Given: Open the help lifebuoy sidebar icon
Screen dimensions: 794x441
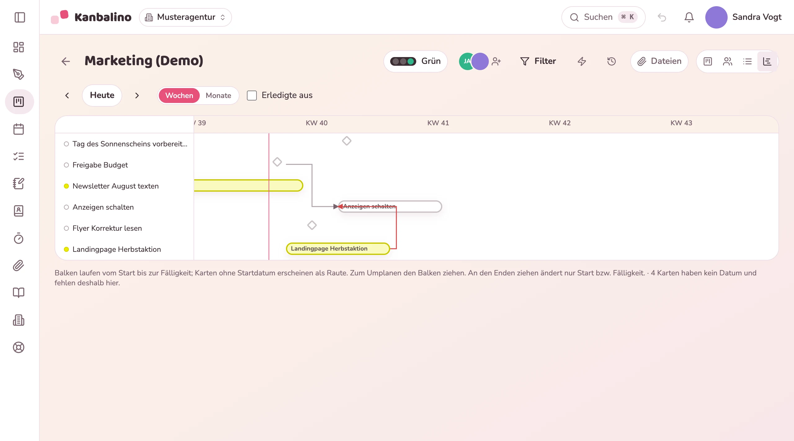Looking at the screenshot, I should pyautogui.click(x=19, y=347).
